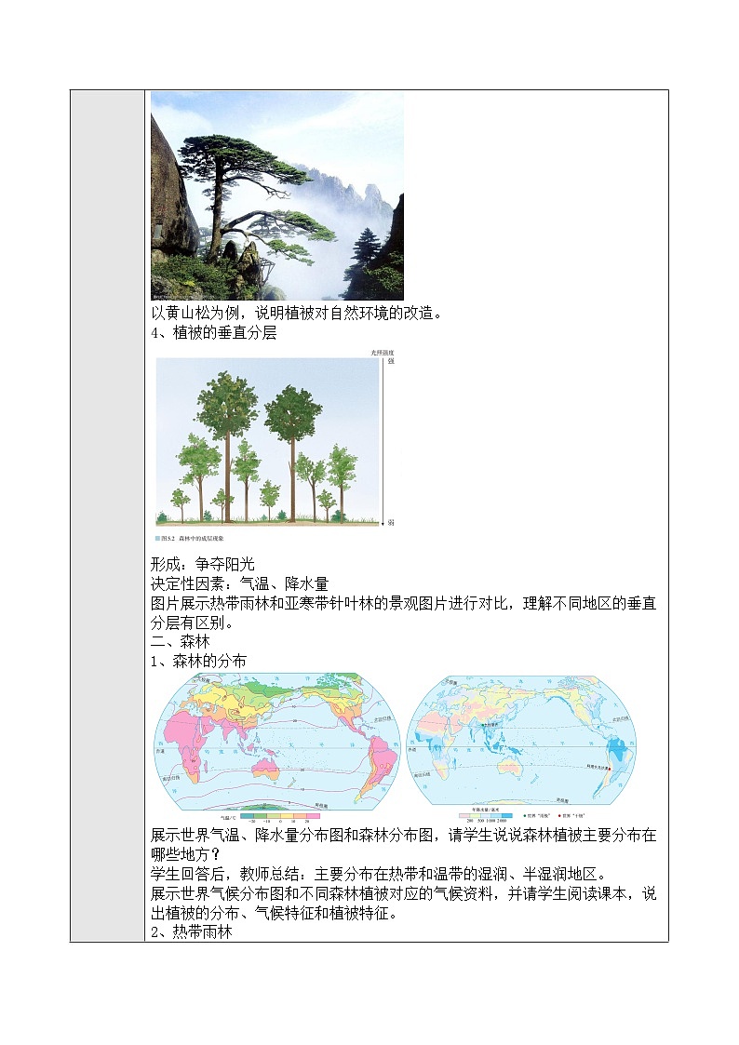
Task: Click the text '形成：争夺阳光'
Action: [203, 565]
